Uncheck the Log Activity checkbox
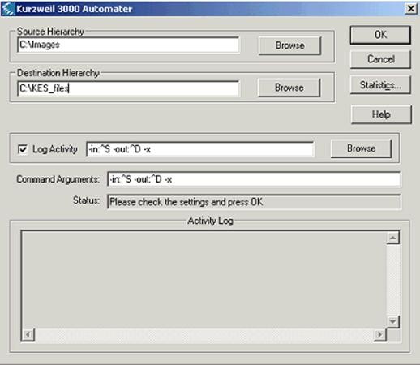Viewport: 420px width, 365px height. pyautogui.click(x=23, y=149)
